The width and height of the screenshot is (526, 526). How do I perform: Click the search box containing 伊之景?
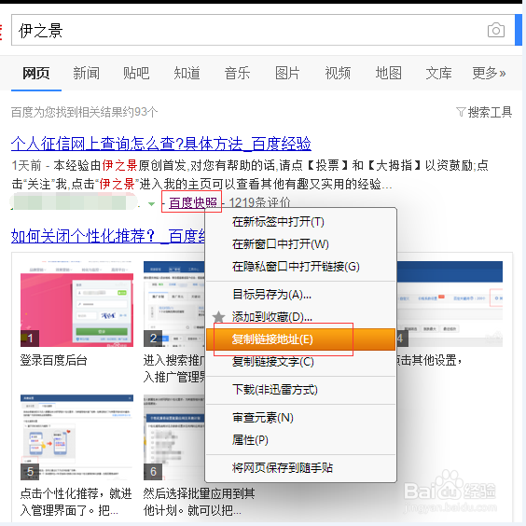263,30
